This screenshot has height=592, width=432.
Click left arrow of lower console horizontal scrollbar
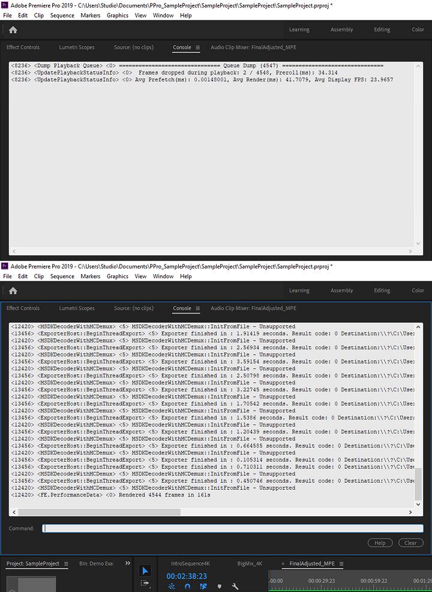14,512
